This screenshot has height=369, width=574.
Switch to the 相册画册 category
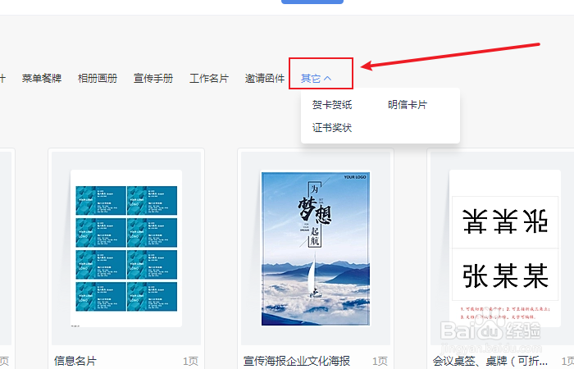pos(98,79)
